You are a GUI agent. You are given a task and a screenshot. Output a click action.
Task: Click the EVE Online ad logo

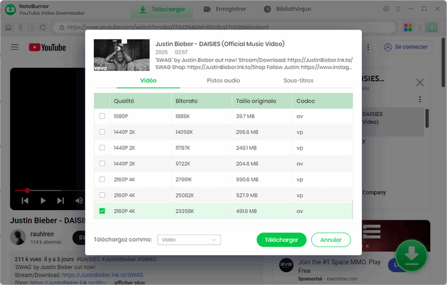point(286,265)
